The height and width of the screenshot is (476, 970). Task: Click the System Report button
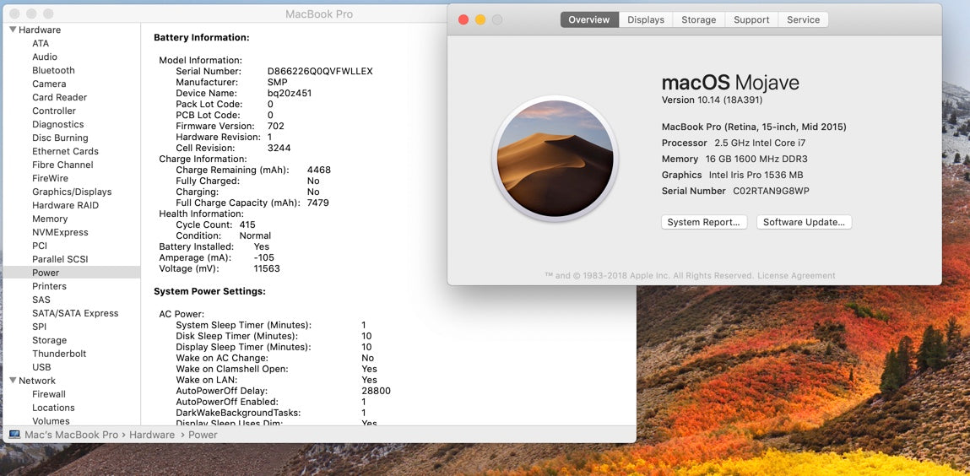pyautogui.click(x=703, y=222)
